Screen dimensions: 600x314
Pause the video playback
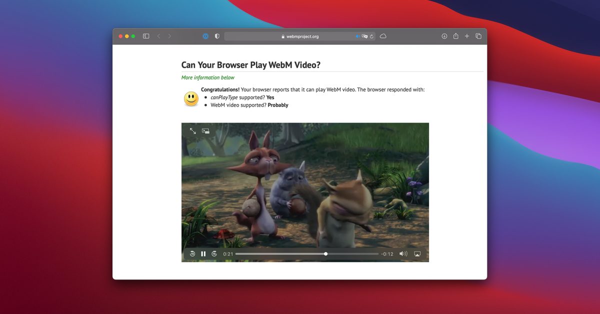(203, 254)
